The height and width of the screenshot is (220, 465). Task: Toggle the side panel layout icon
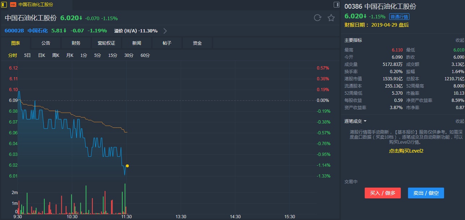tap(336, 5)
